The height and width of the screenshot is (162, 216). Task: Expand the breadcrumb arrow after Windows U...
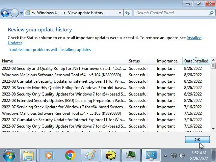coord(64,13)
